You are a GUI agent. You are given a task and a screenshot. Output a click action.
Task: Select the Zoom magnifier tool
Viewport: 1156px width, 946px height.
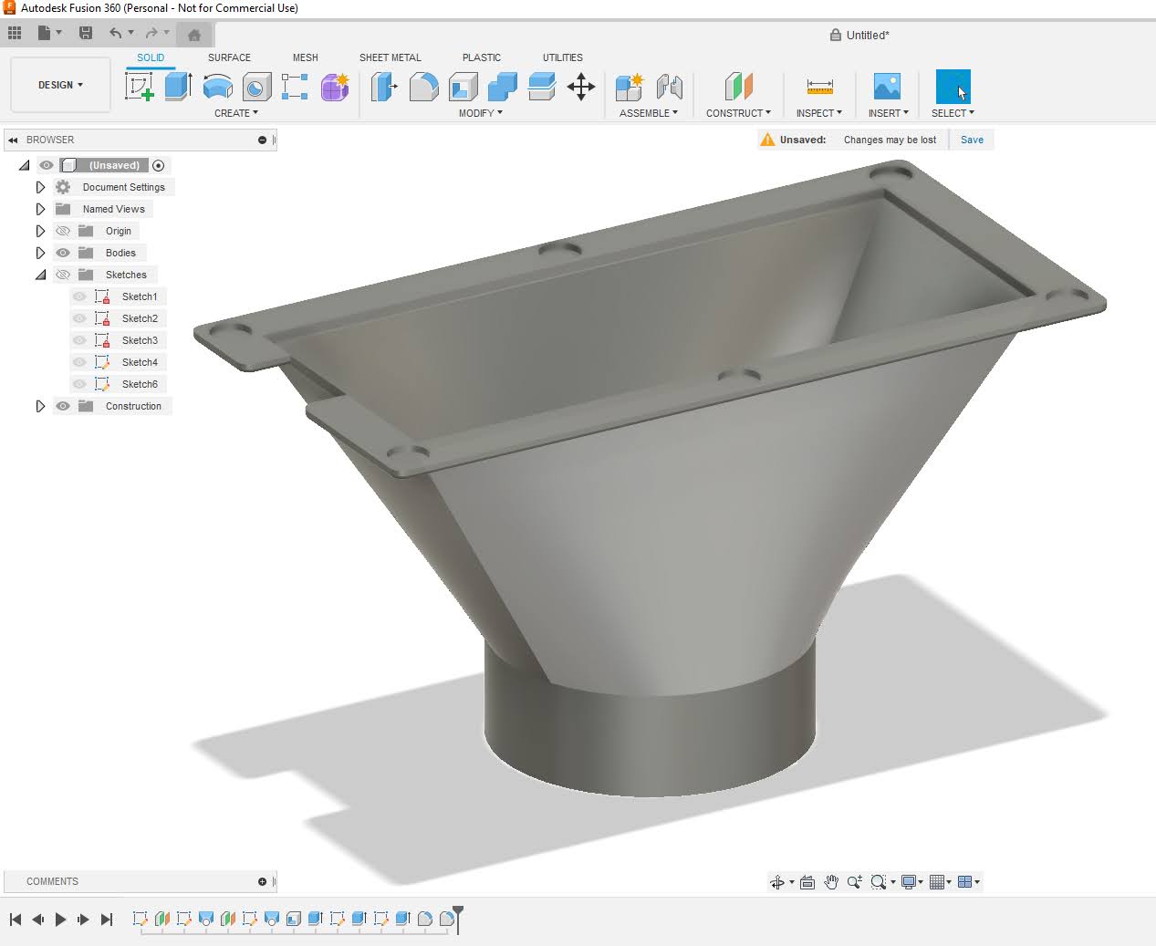point(855,882)
